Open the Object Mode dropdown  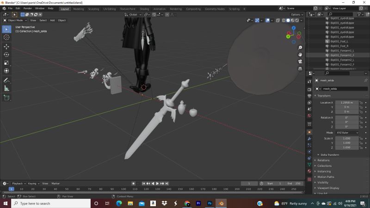(x=15, y=20)
